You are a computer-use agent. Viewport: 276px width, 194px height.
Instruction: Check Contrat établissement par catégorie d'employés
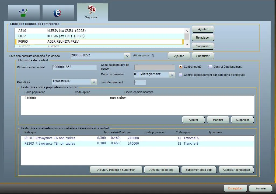(181, 75)
